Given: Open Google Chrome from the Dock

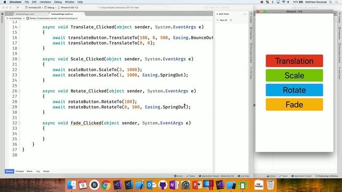Looking at the screenshot, I should 106,185.
